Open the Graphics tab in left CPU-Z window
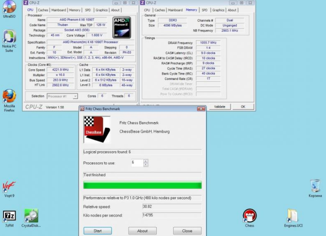Image resolution: width=326 pixels, height=236 pixels. [101, 10]
